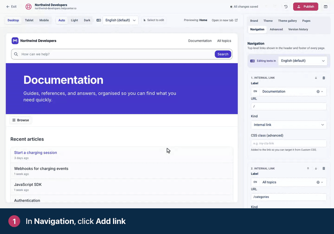Move link 2 All topics down

click(x=316, y=168)
